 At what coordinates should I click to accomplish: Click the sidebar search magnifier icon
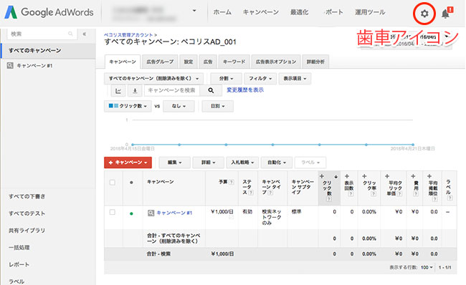tap(70, 34)
